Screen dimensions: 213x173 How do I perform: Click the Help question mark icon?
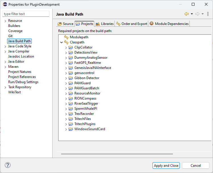pyautogui.click(x=8, y=165)
